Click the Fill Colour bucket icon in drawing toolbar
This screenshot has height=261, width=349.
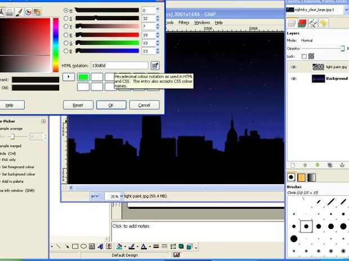pyautogui.click(x=119, y=246)
